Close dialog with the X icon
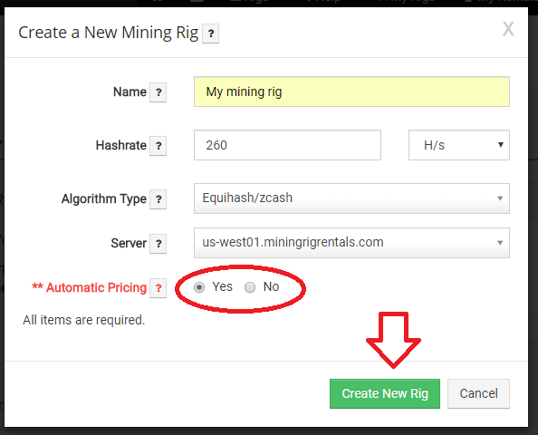Viewport: 538px width, 435px height. tap(508, 29)
